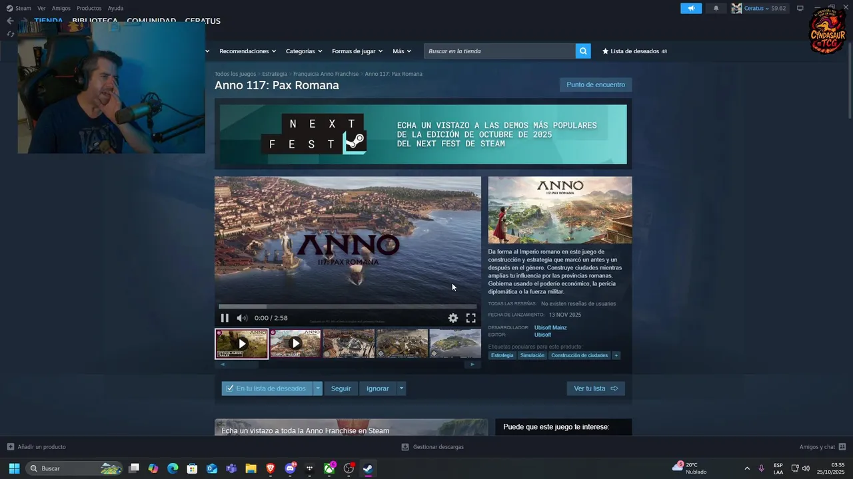The width and height of the screenshot is (853, 479).
Task: Open Franquicia Anno Franchise breadcrumb
Action: click(x=326, y=74)
